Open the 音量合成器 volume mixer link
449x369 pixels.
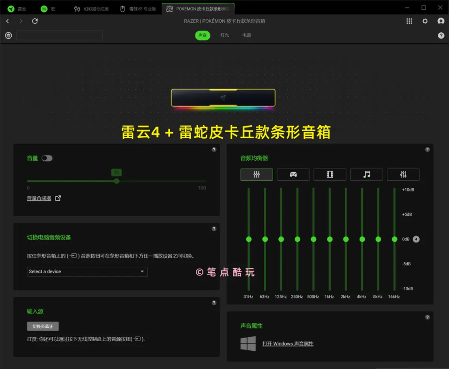pyautogui.click(x=39, y=198)
